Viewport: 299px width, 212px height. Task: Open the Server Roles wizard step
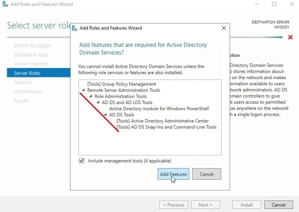(x=39, y=73)
